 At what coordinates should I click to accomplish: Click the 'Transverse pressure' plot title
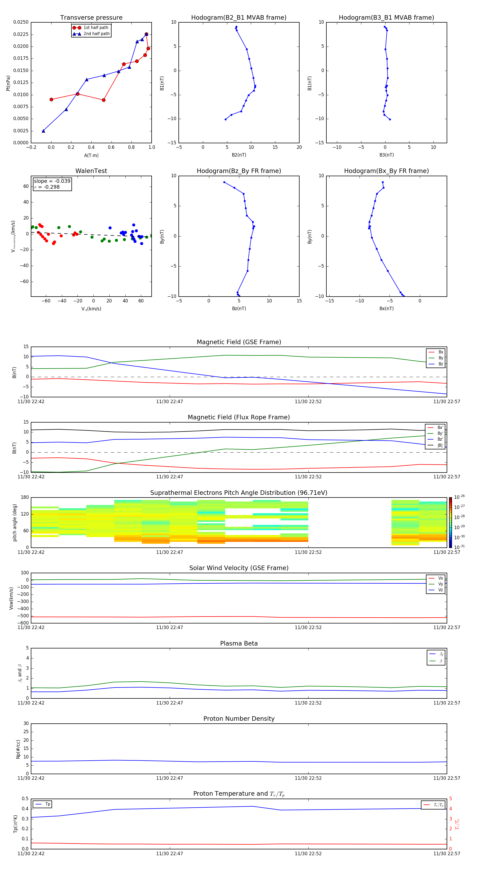[x=91, y=18]
